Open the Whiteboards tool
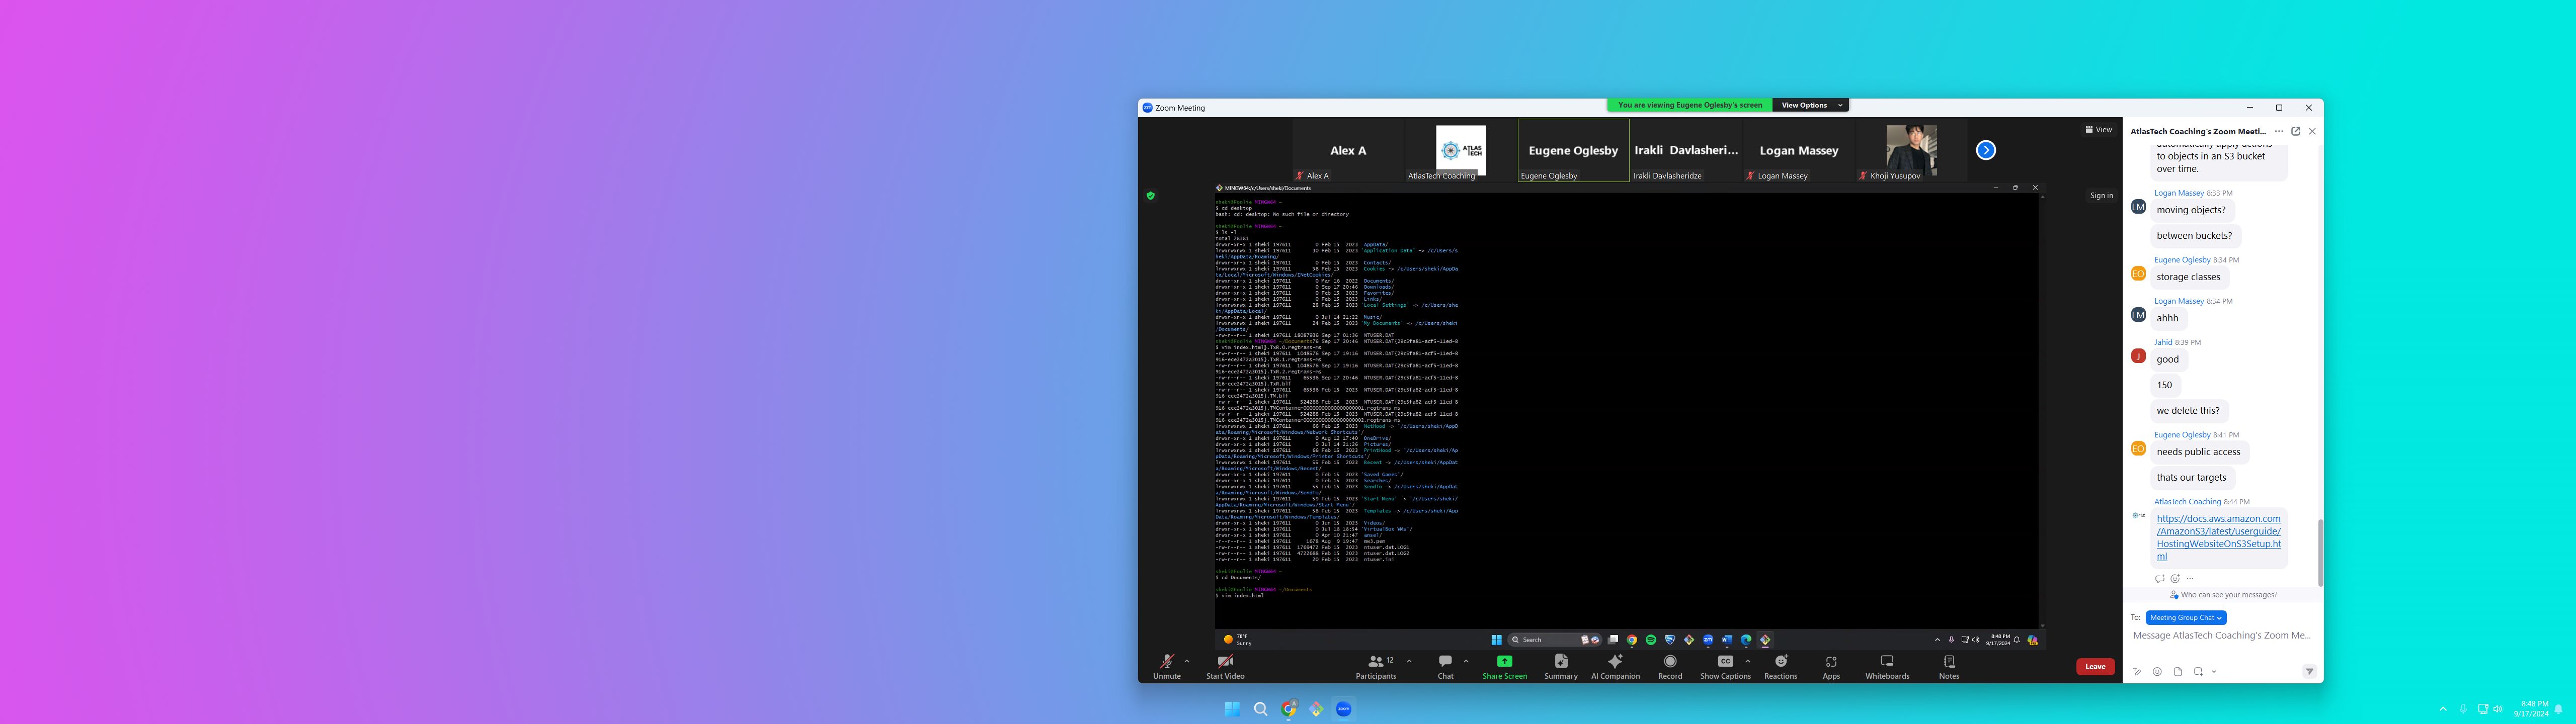This screenshot has height=724, width=2576. pos(1886,666)
